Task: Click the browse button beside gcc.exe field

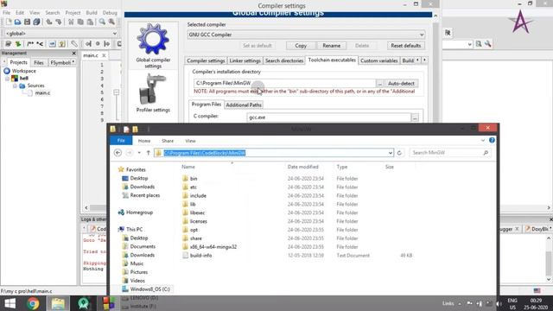Action: 415,117
